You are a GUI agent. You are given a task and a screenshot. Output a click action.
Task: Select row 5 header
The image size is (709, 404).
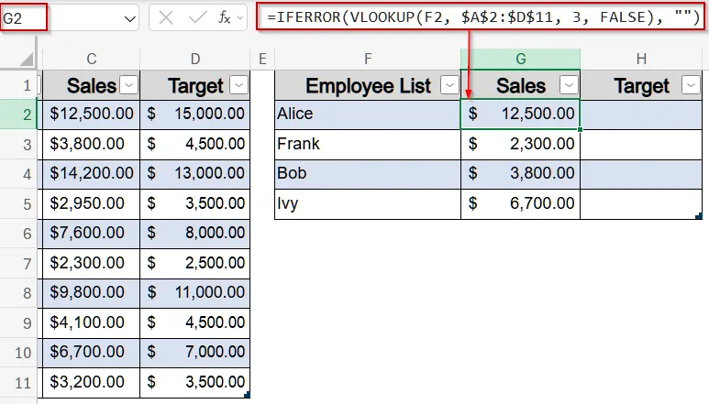pyautogui.click(x=18, y=204)
